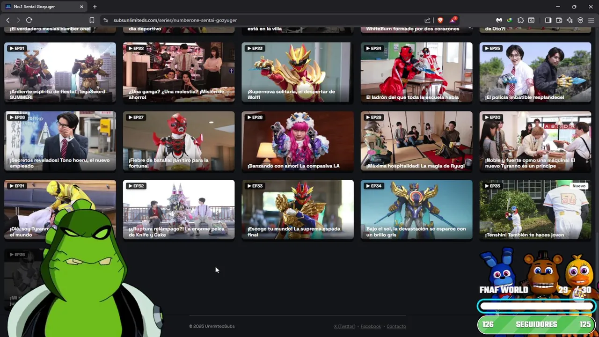Open '¡Fiebre de batalla!' episode title

168,163
